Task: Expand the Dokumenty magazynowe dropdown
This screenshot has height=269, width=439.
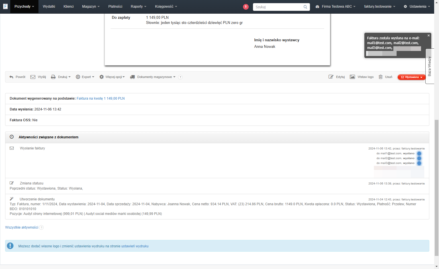Action: pos(153,77)
